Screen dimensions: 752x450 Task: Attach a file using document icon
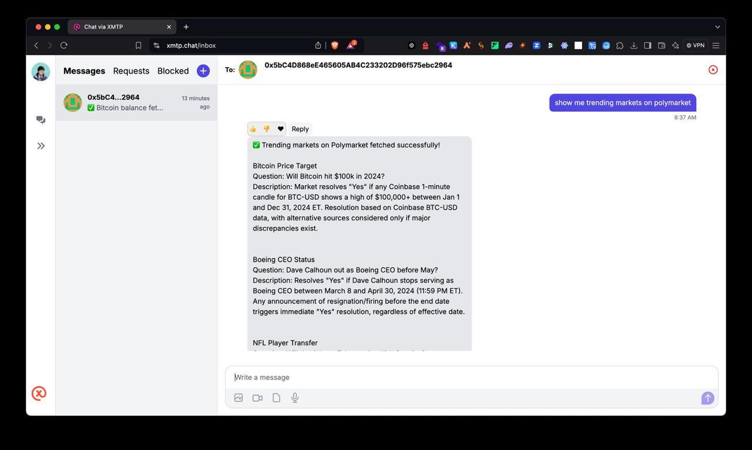coord(276,398)
